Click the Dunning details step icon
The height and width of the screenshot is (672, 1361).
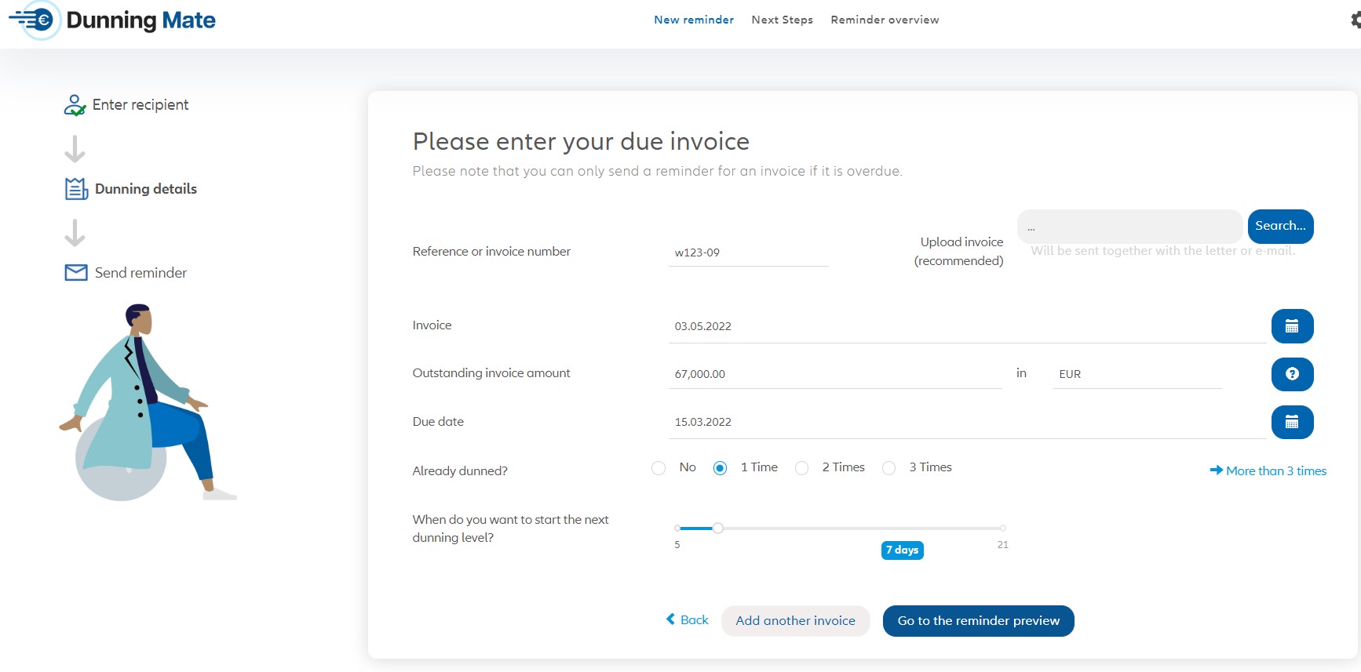[76, 189]
